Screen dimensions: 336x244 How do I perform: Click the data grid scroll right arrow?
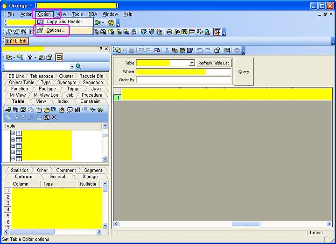click(329, 224)
